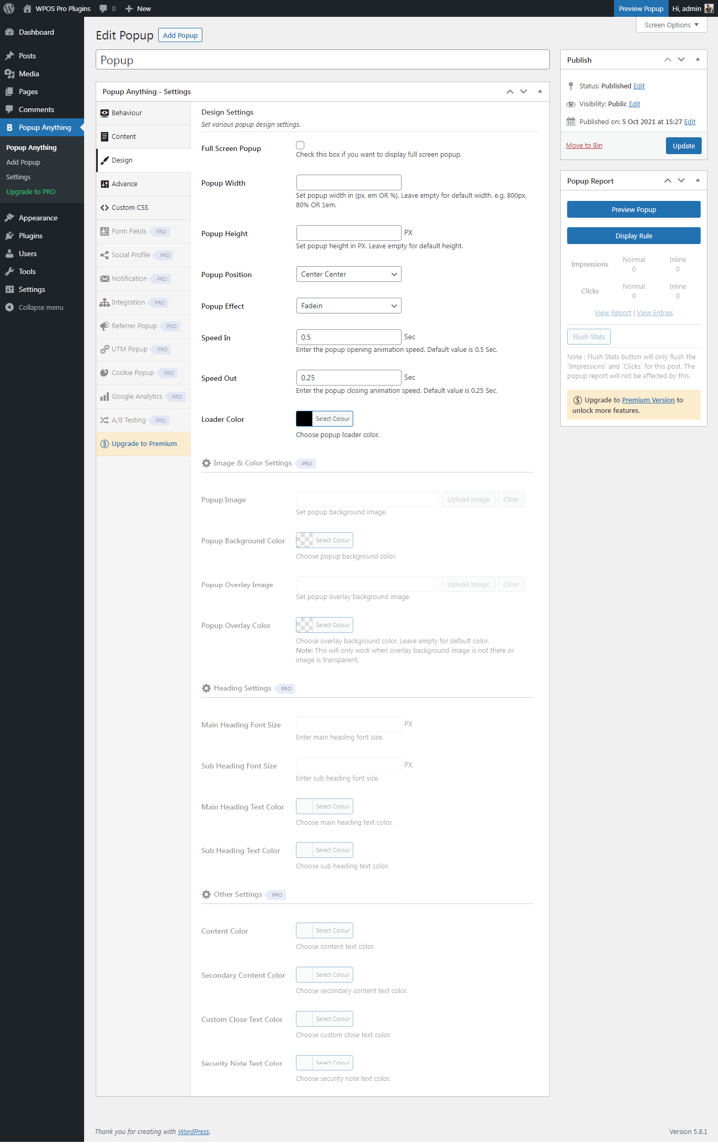718x1144 pixels.
Task: Click the Premium Version link
Action: click(648, 400)
